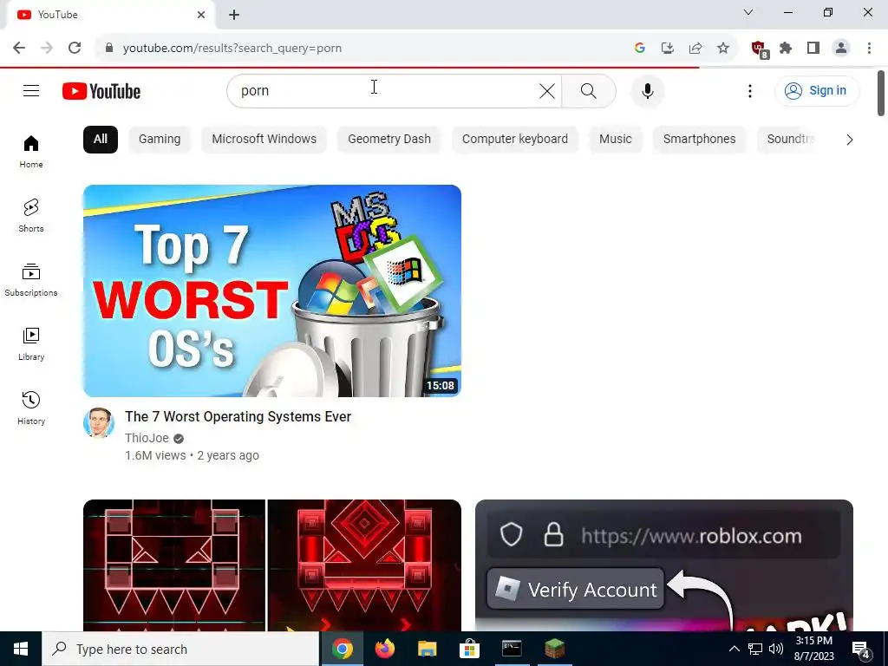The height and width of the screenshot is (666, 888).
Task: Show more filter chips with the right arrow
Action: 849,140
